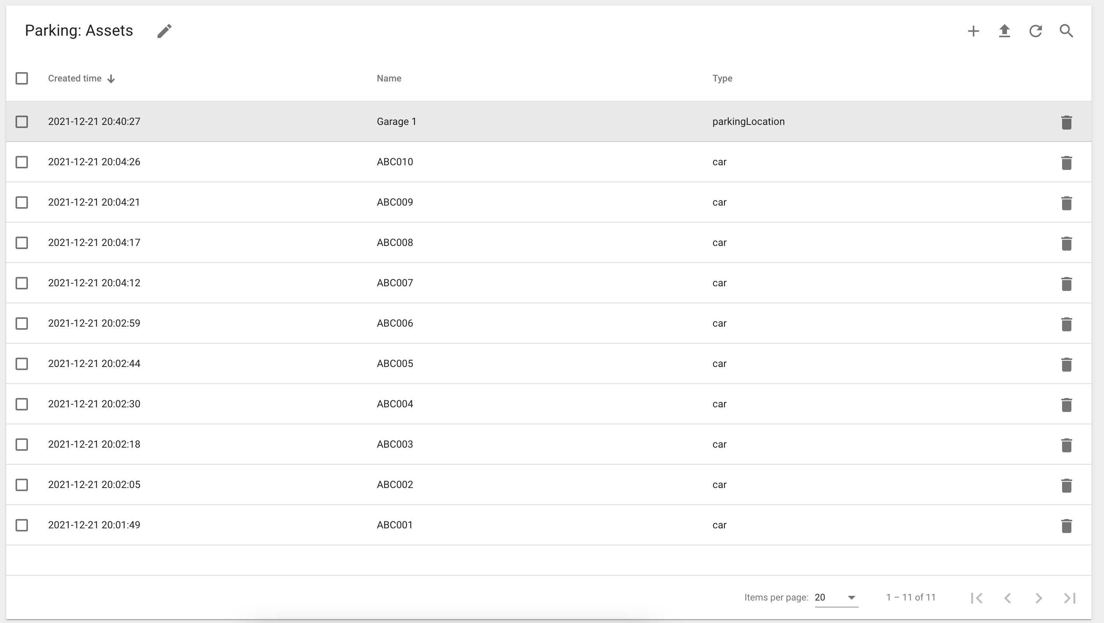This screenshot has height=623, width=1104.
Task: Click the parkingLocation type cell
Action: 748,121
